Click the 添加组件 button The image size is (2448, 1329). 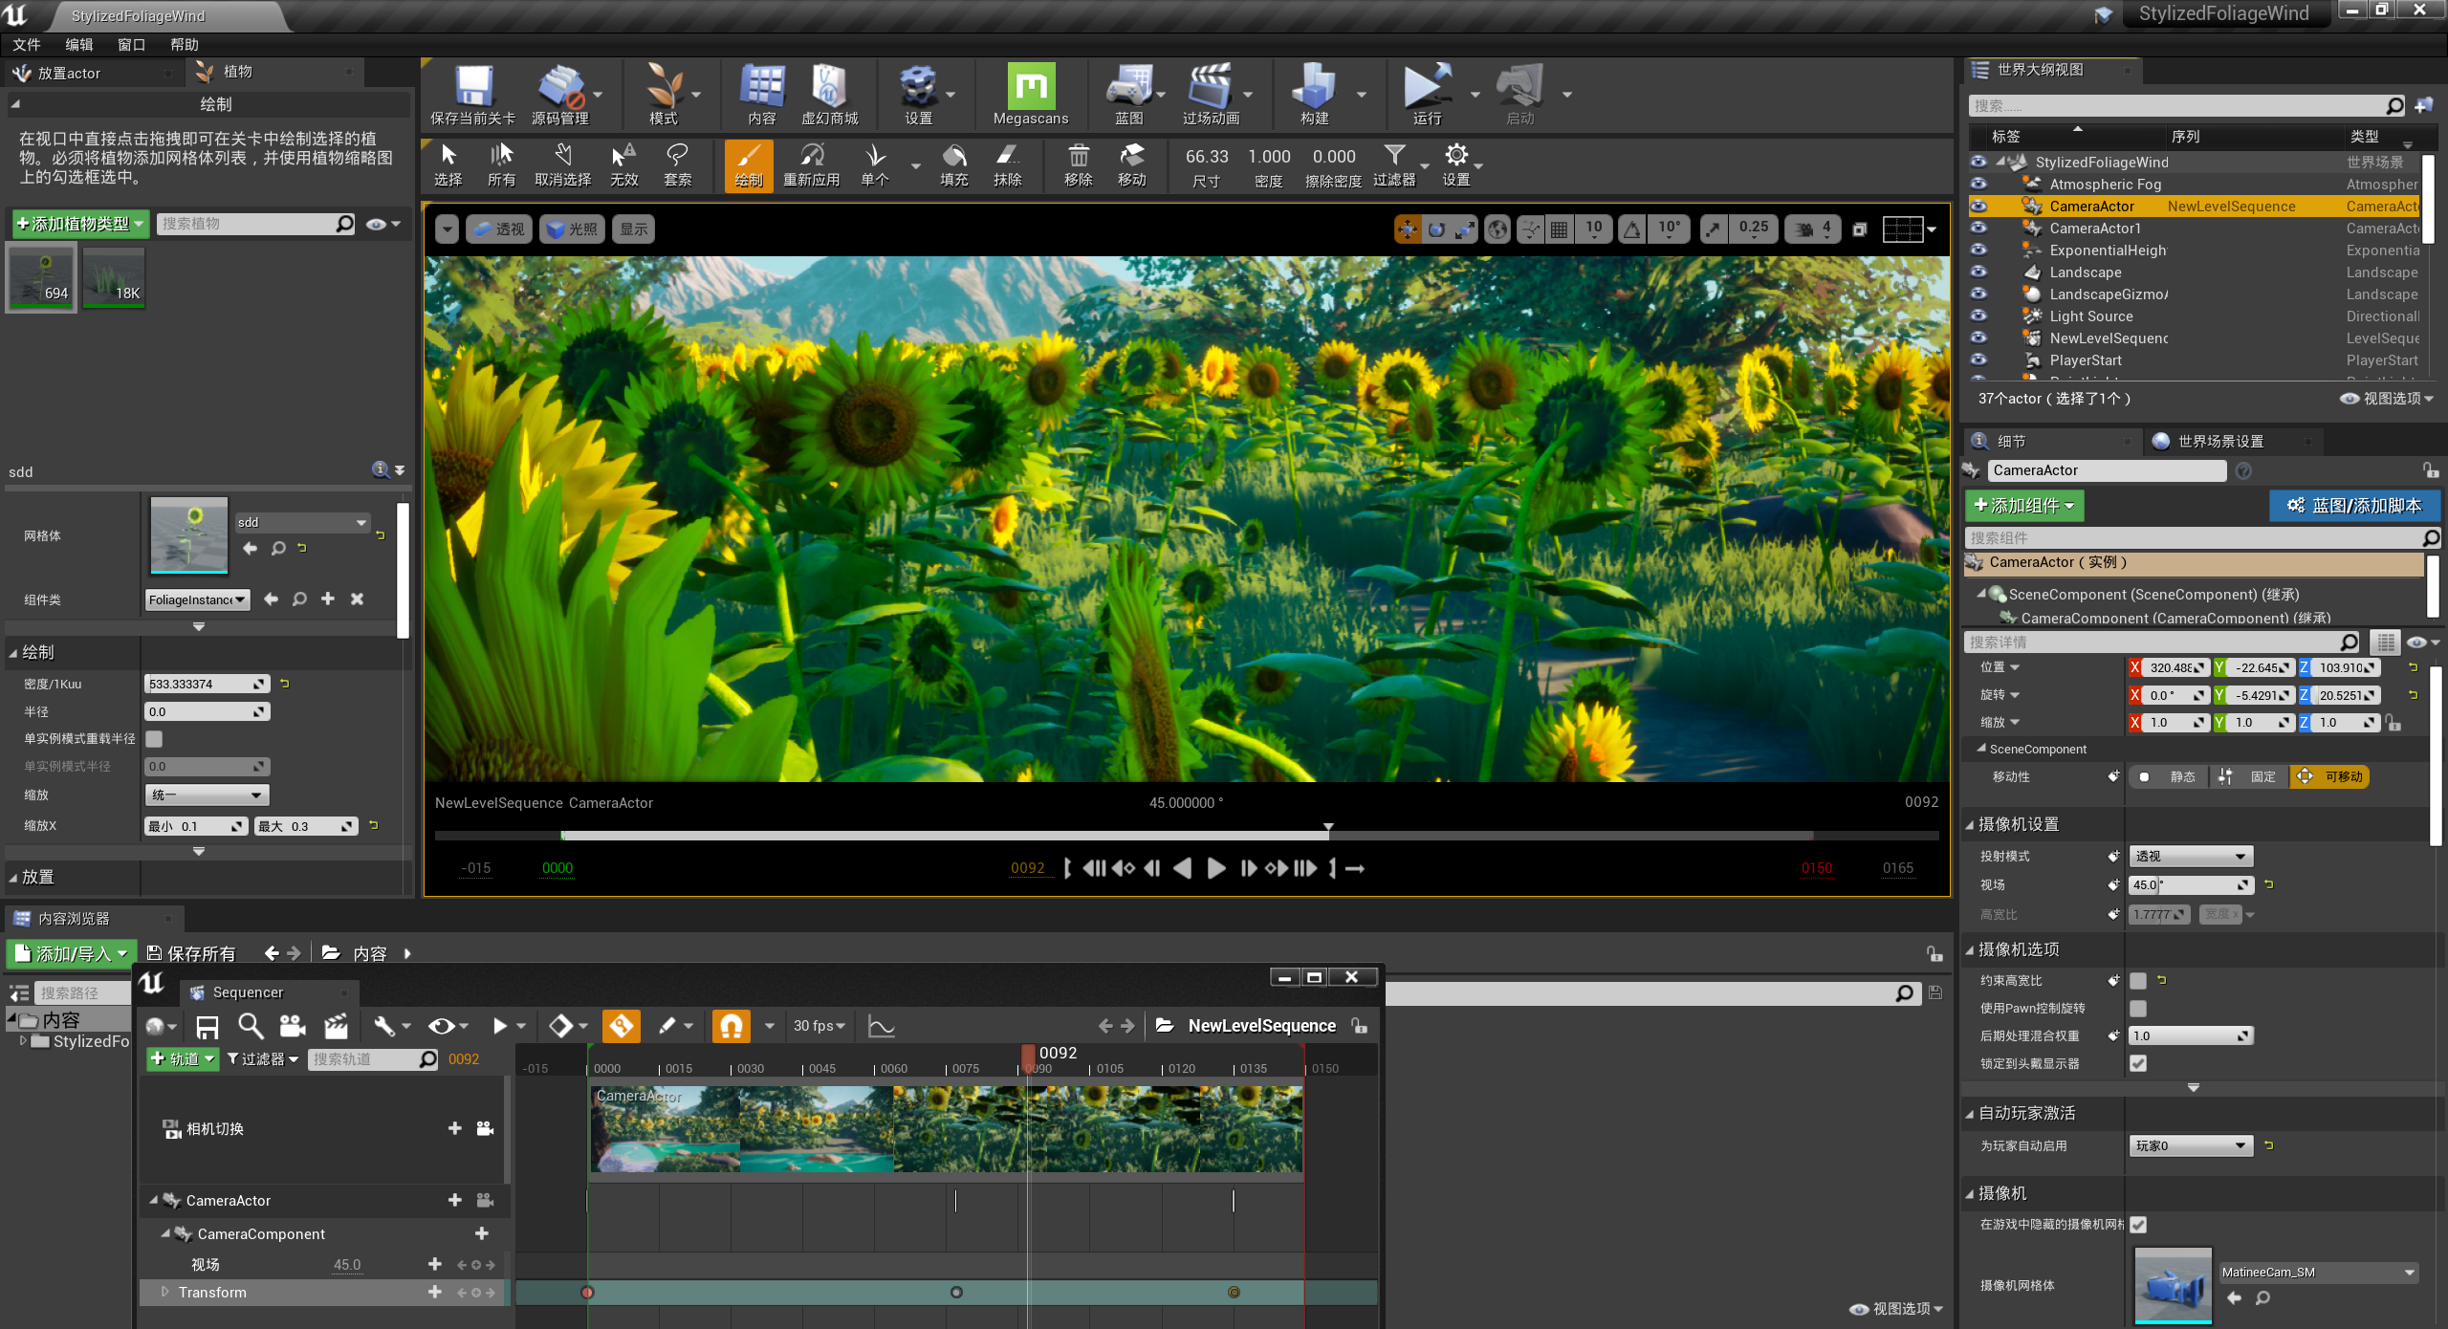click(x=2023, y=506)
